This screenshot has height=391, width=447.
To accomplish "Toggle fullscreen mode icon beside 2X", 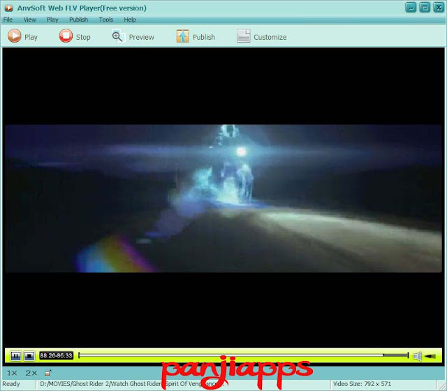I will (x=48, y=373).
